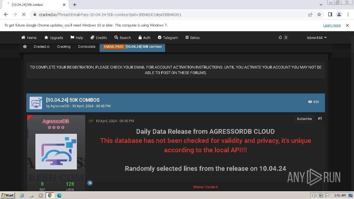Click the thread title [10.04.24] 50K COMBOS
The width and height of the screenshot is (354, 199).
pos(73,100)
